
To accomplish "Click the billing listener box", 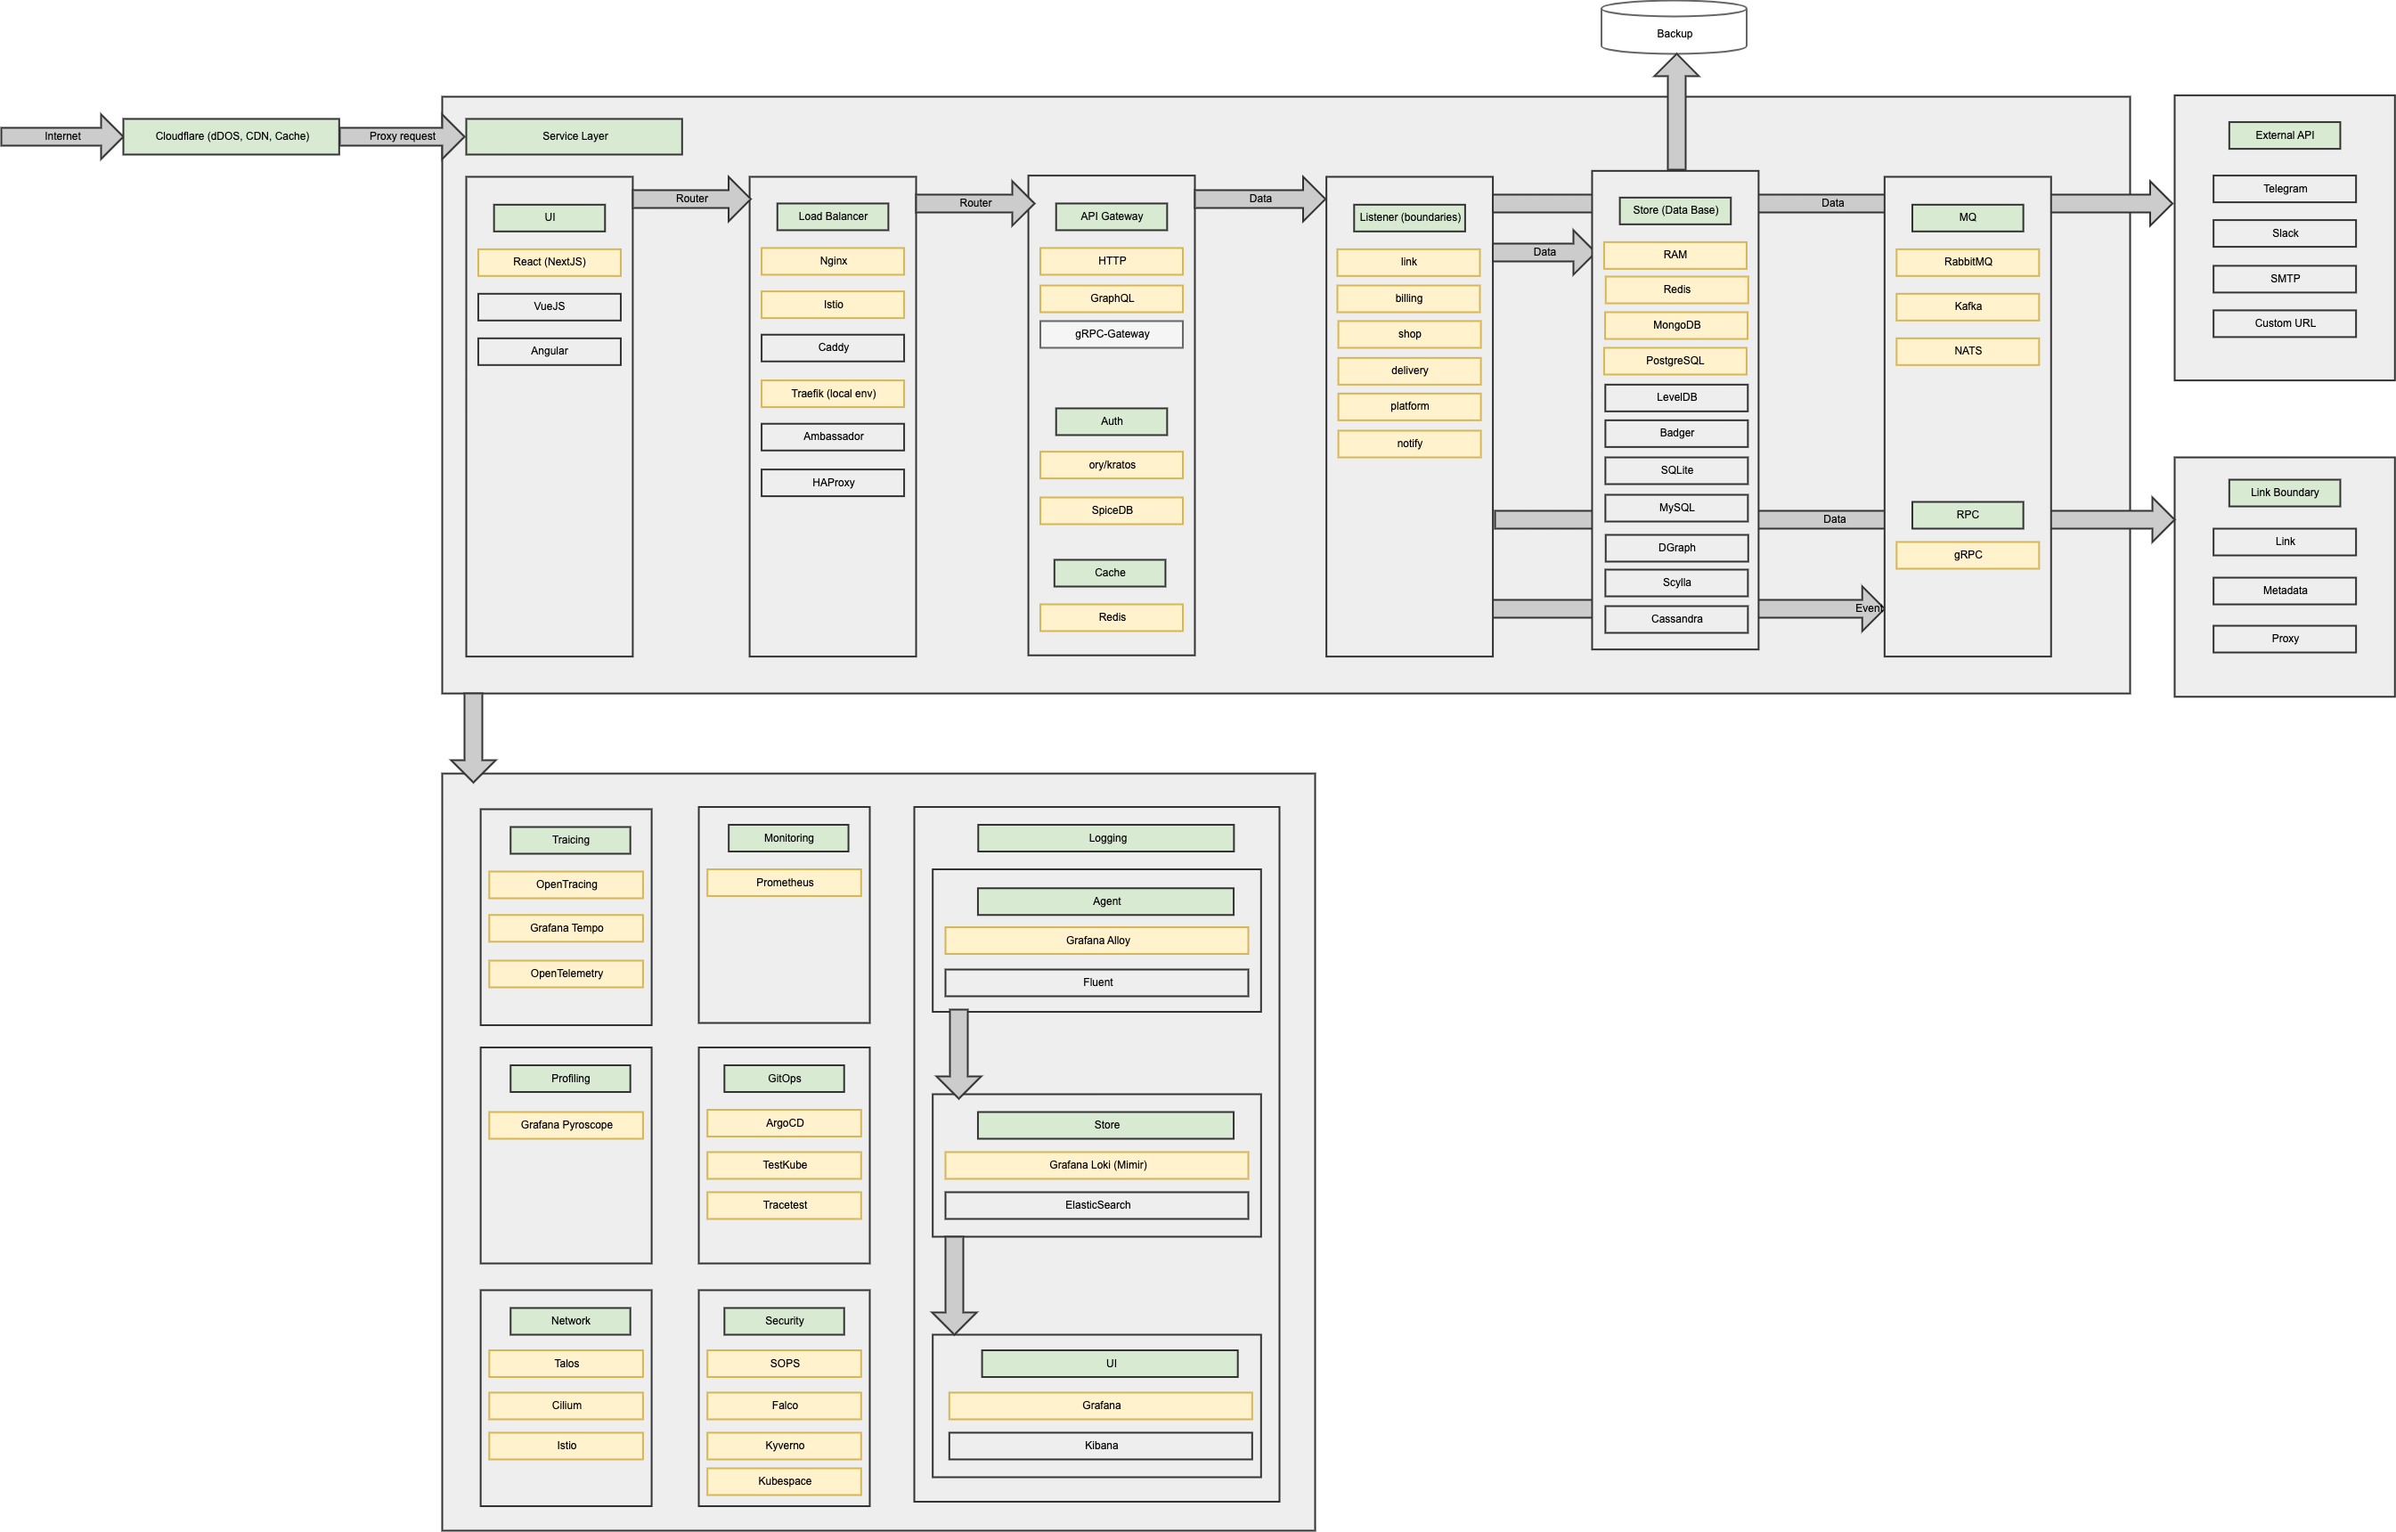I will coord(1408,298).
